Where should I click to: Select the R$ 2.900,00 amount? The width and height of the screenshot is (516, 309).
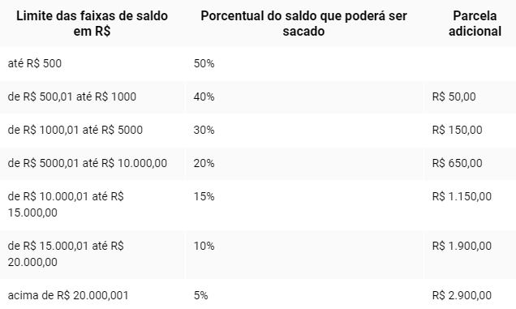(462, 295)
